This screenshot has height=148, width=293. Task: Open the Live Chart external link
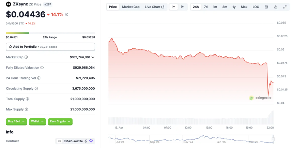pos(154,7)
